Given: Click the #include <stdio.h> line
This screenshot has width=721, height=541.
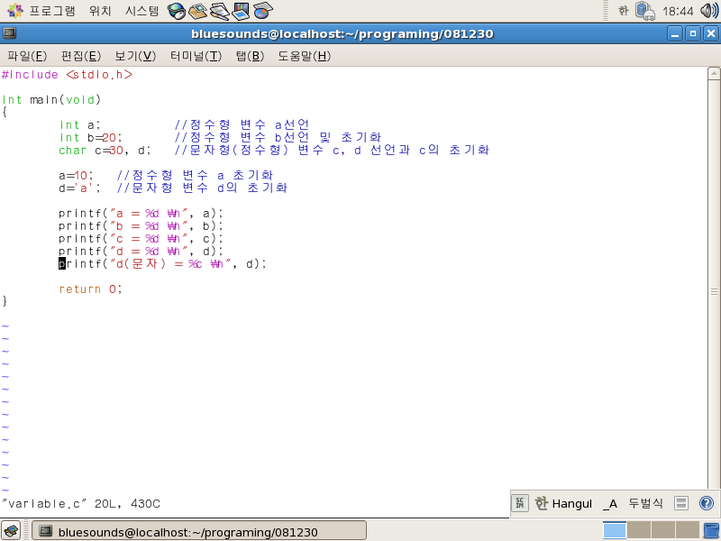Looking at the screenshot, I should coord(67,75).
